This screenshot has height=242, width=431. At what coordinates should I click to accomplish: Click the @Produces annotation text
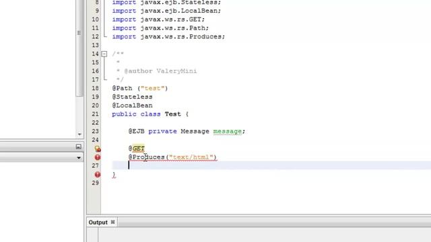[x=147, y=157]
